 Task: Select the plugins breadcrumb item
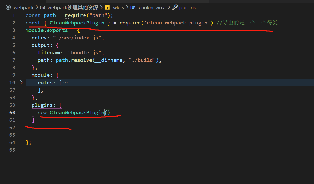(x=187, y=7)
